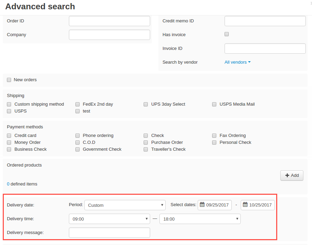Click the Credit memo ID field
312x245 pixels.
click(x=265, y=21)
